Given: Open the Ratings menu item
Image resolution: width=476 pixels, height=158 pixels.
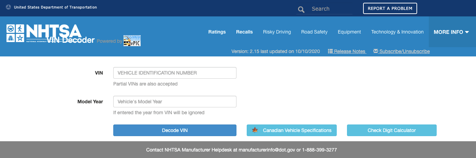Looking at the screenshot, I should (x=217, y=32).
